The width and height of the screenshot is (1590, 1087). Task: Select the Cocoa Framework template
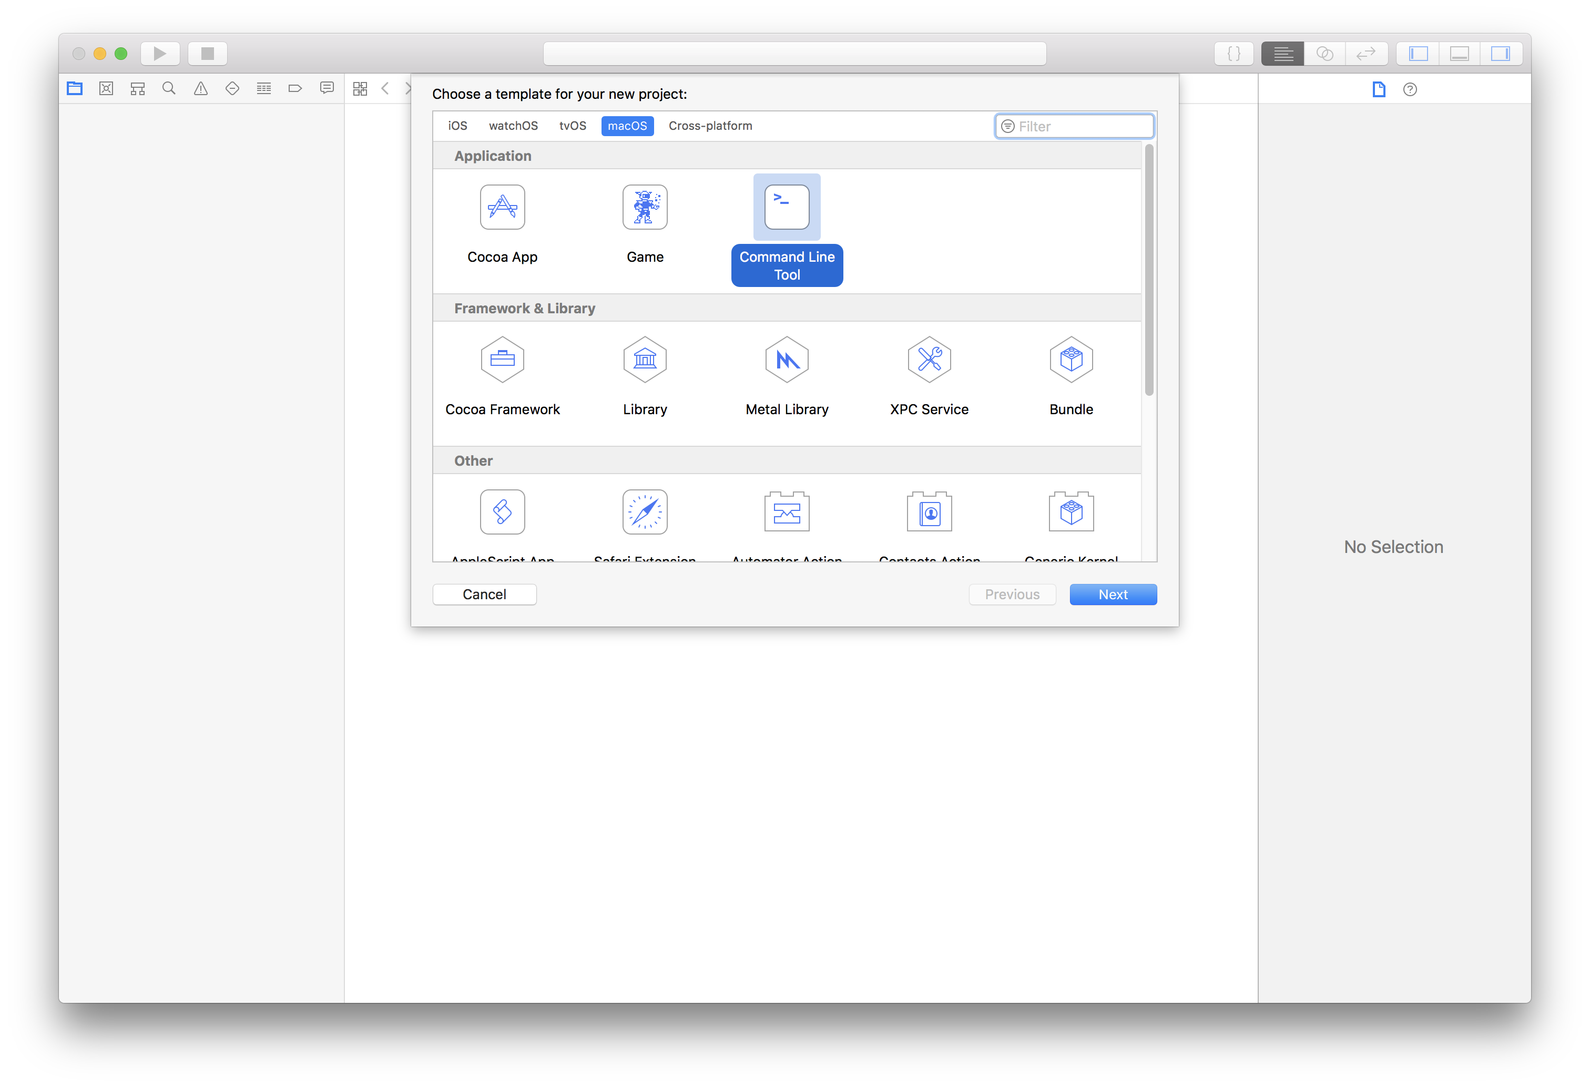[502, 360]
